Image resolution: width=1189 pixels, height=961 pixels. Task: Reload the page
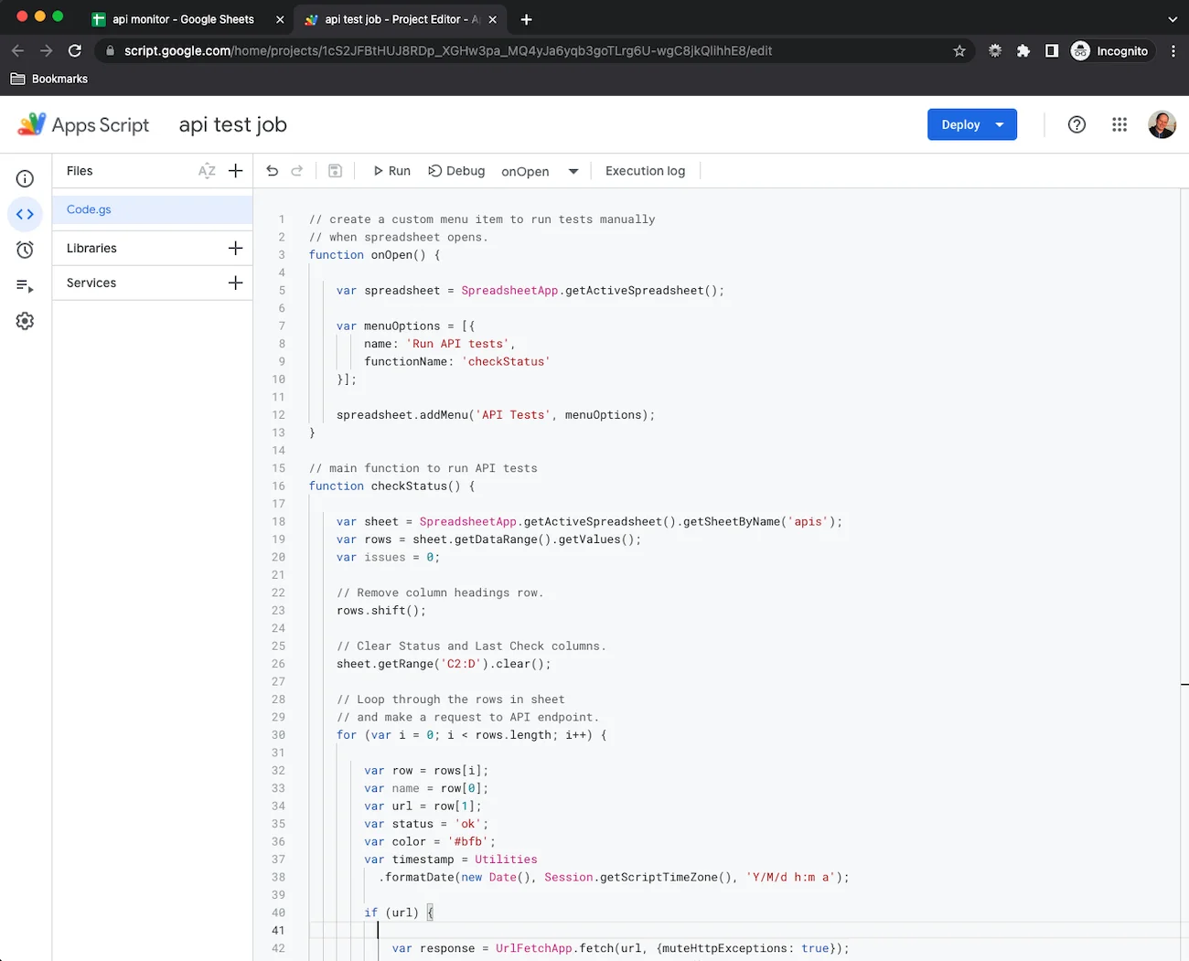point(75,51)
